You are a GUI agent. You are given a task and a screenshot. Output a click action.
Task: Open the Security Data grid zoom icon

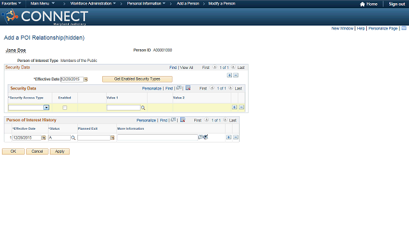179,88
